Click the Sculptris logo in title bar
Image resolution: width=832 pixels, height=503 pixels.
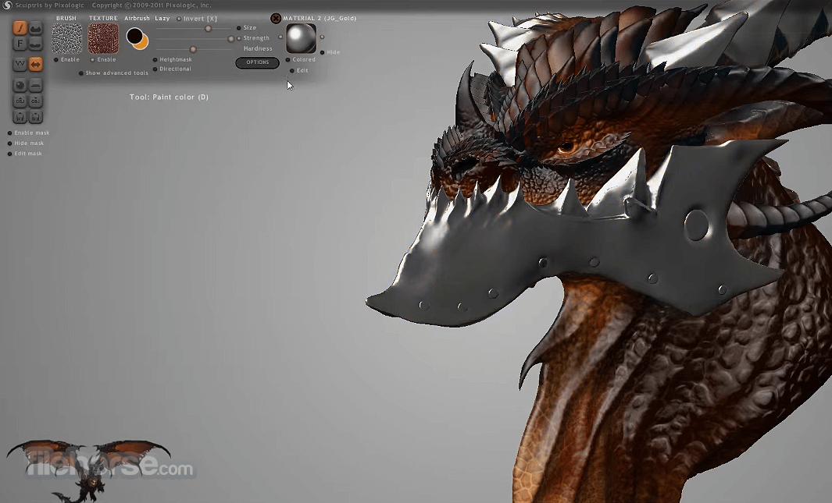7,5
